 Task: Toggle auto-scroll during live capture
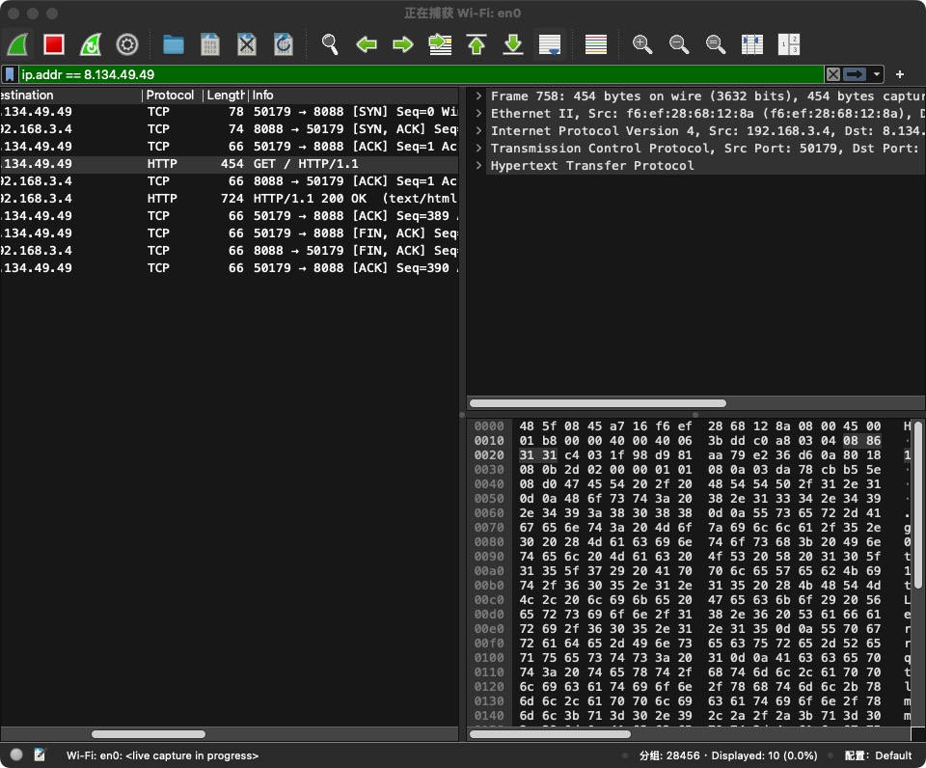pyautogui.click(x=550, y=44)
